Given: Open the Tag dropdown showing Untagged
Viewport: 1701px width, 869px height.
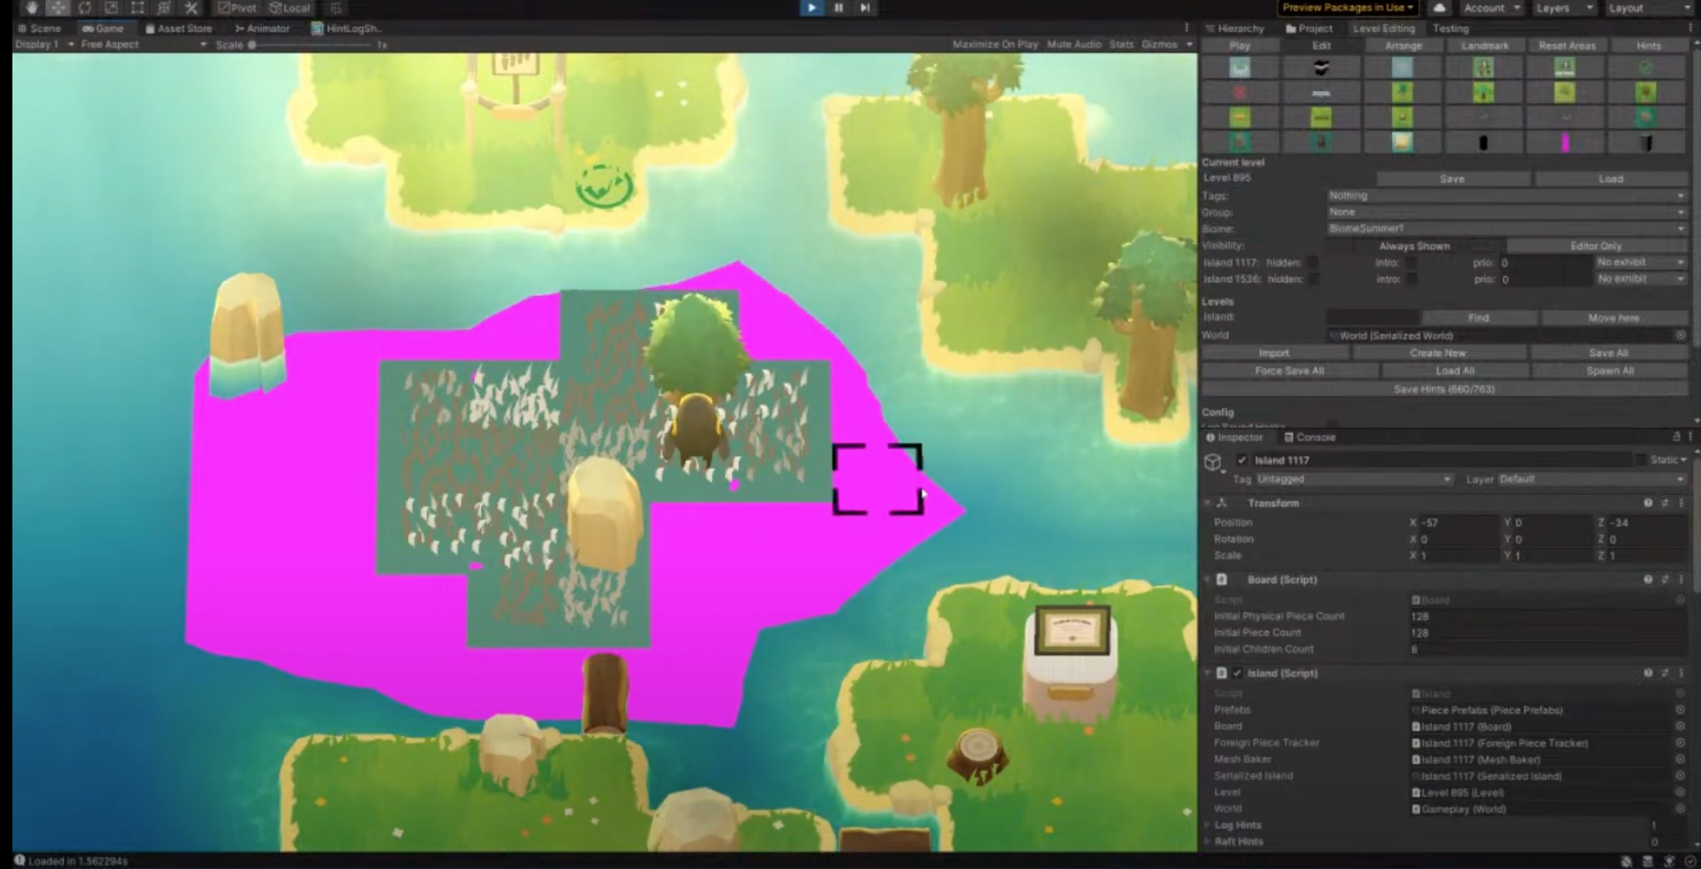Looking at the screenshot, I should [x=1354, y=479].
